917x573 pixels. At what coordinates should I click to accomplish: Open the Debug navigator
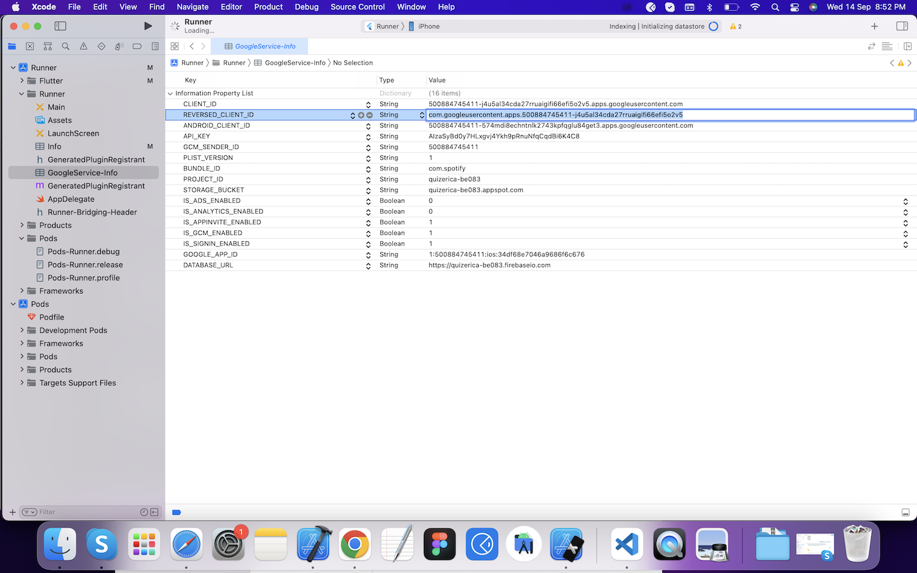pyautogui.click(x=119, y=46)
